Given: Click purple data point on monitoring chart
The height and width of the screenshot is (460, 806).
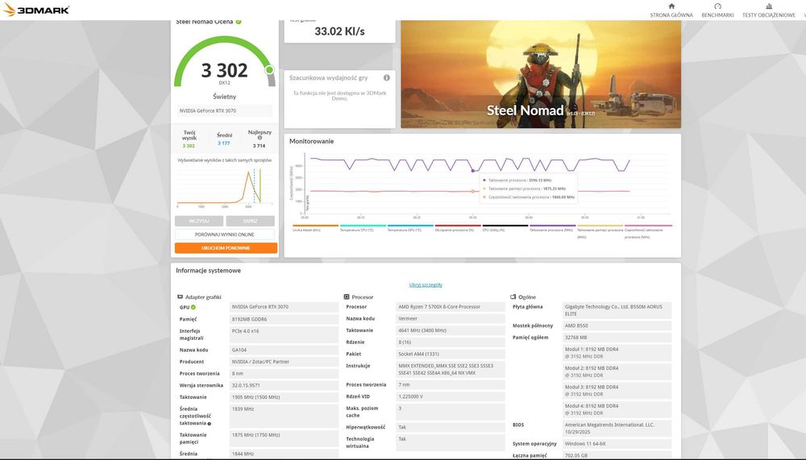Looking at the screenshot, I should 473,171.
